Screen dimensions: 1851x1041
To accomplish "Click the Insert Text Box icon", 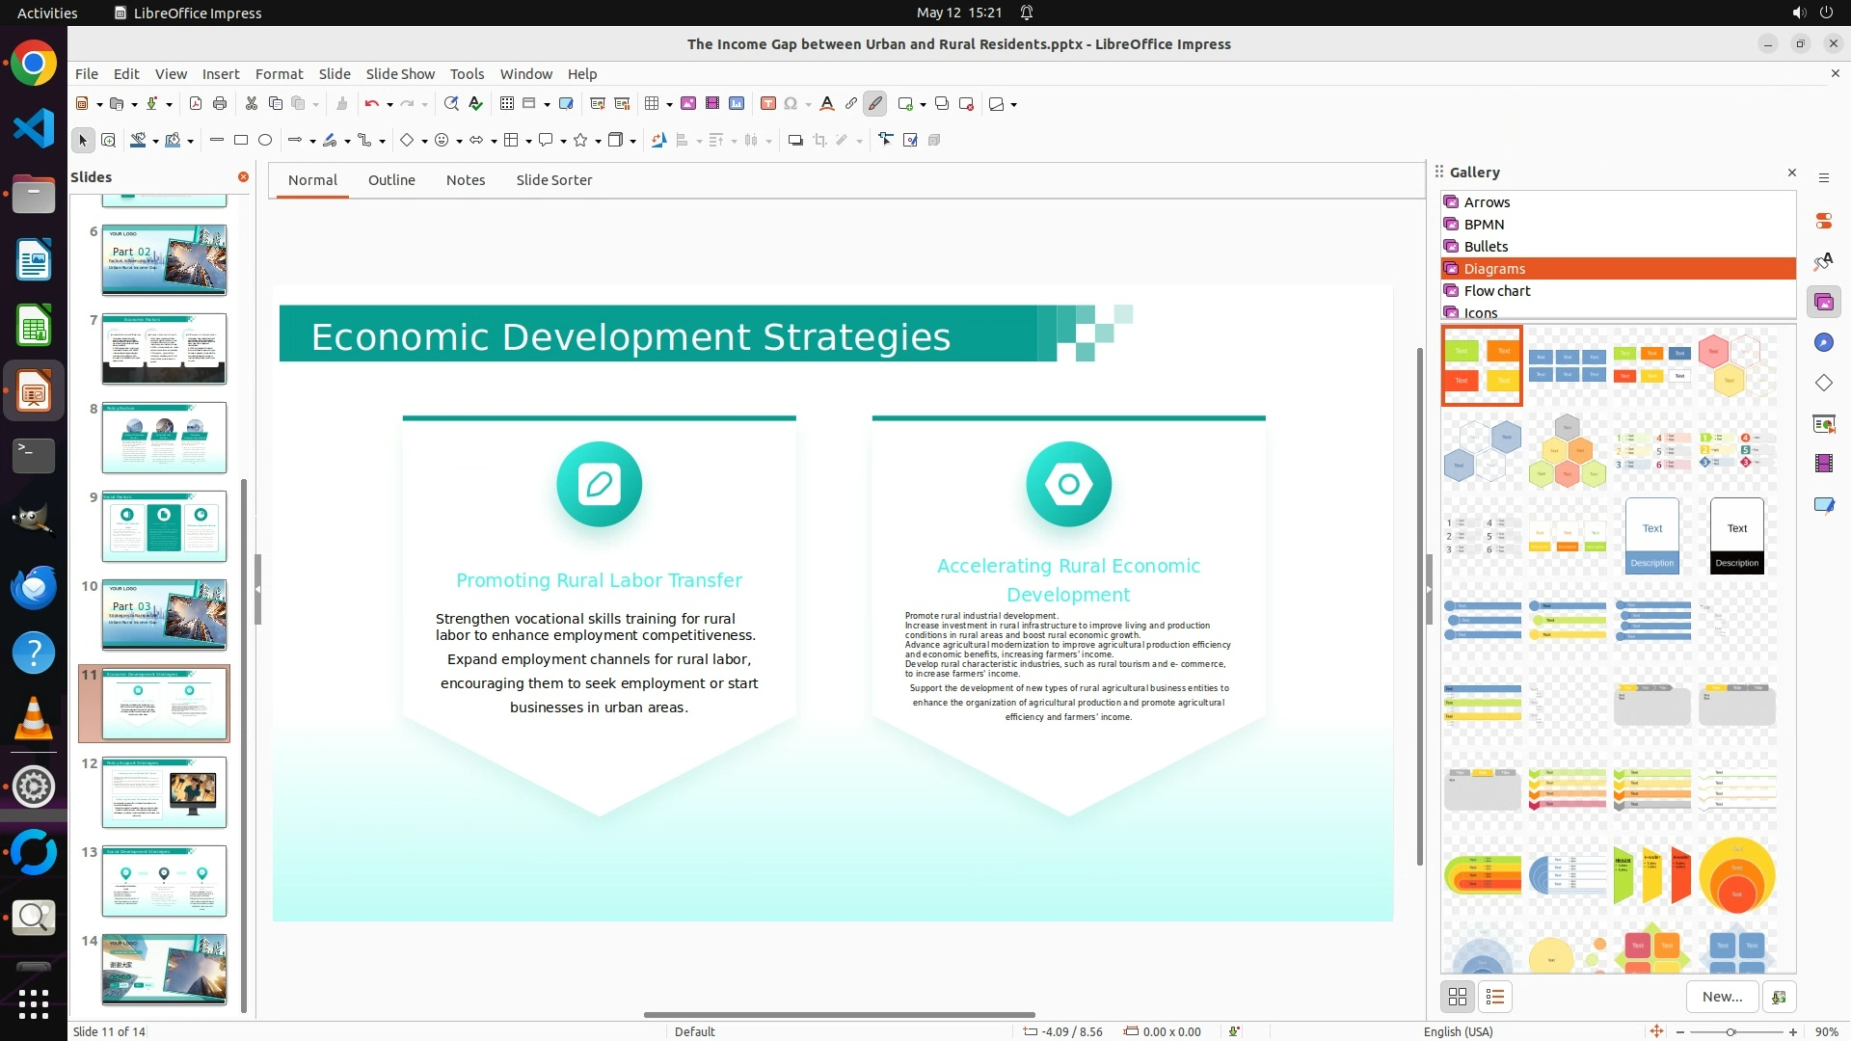I will pyautogui.click(x=768, y=104).
